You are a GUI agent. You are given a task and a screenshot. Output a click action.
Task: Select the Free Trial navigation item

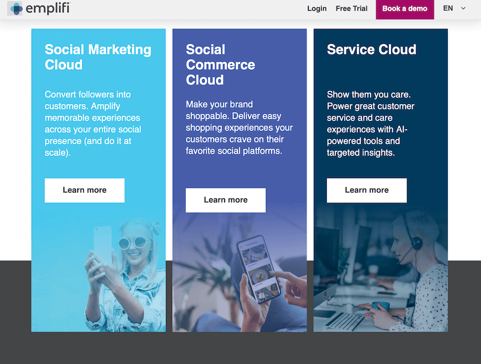point(351,9)
